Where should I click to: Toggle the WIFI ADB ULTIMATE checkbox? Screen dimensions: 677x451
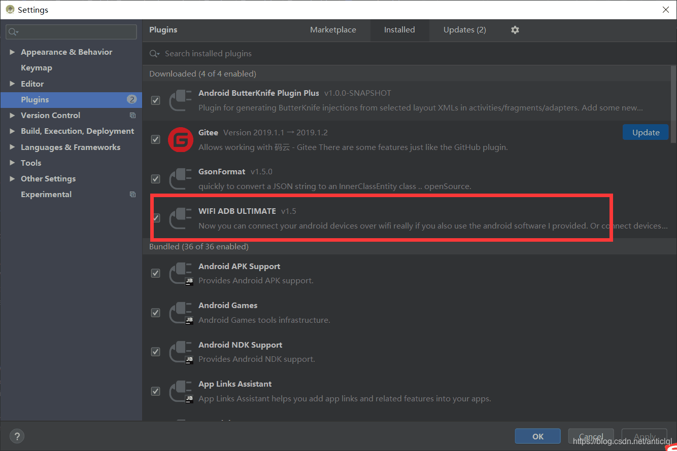click(x=156, y=218)
